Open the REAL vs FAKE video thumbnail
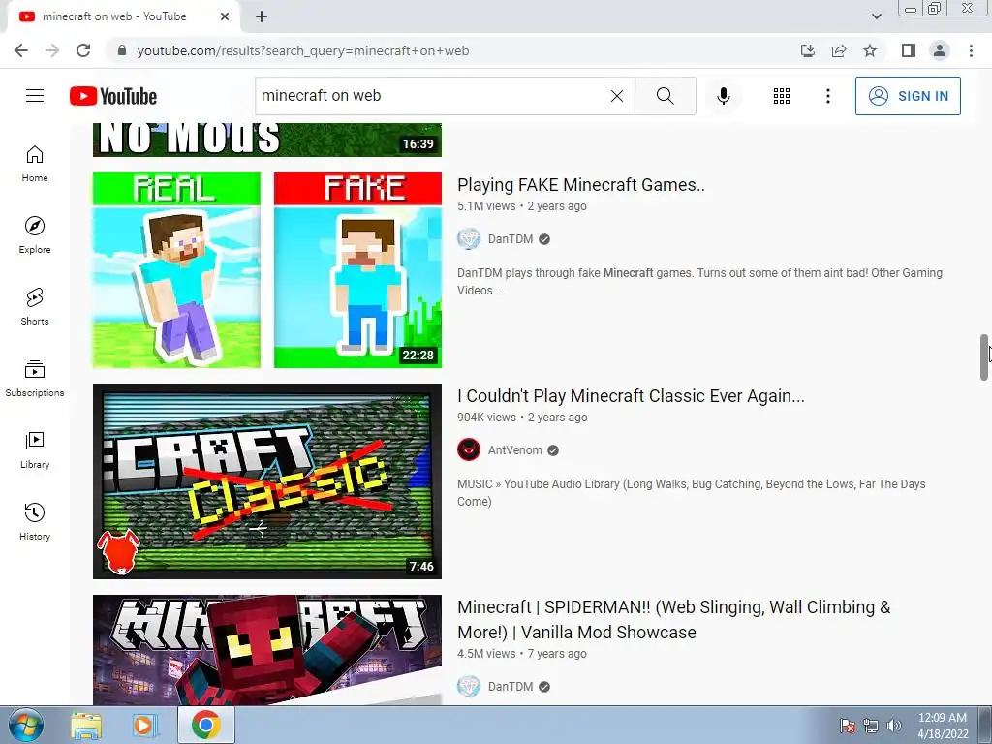 (267, 270)
